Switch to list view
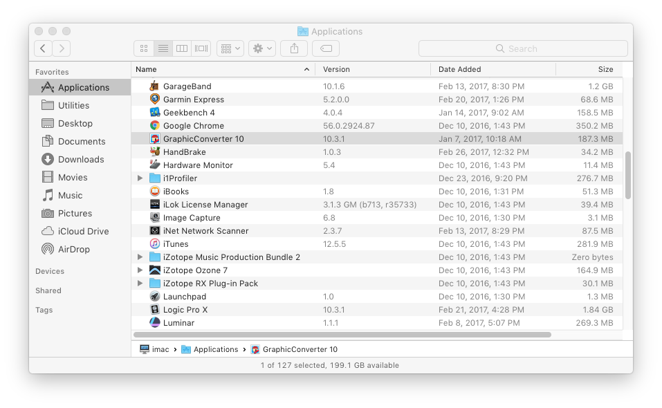Image resolution: width=662 pixels, height=408 pixels. point(163,48)
